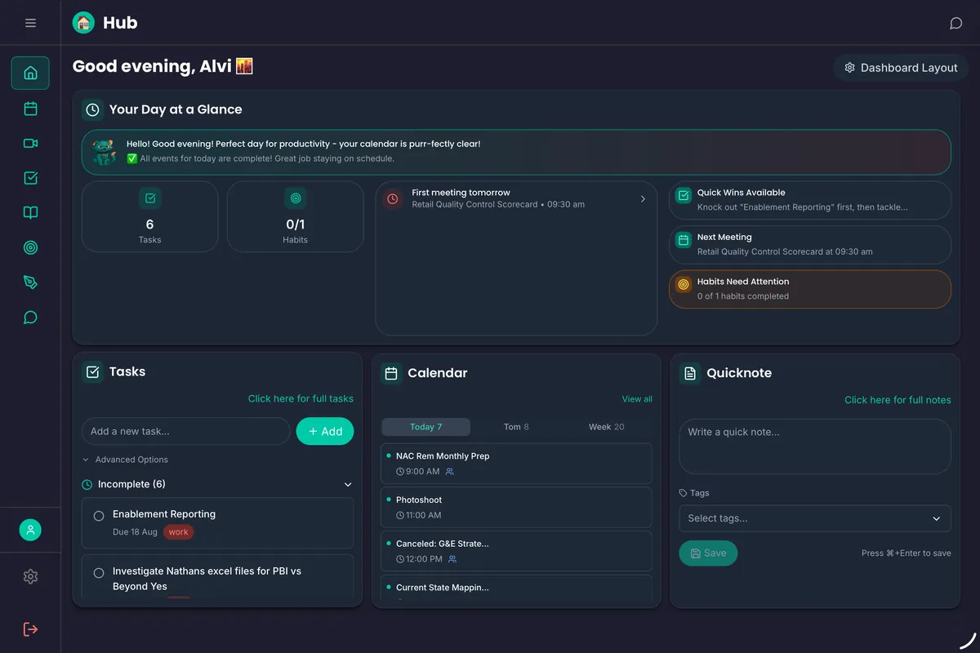Open the hamburger menu
Image resolution: width=980 pixels, height=653 pixels.
click(x=30, y=23)
